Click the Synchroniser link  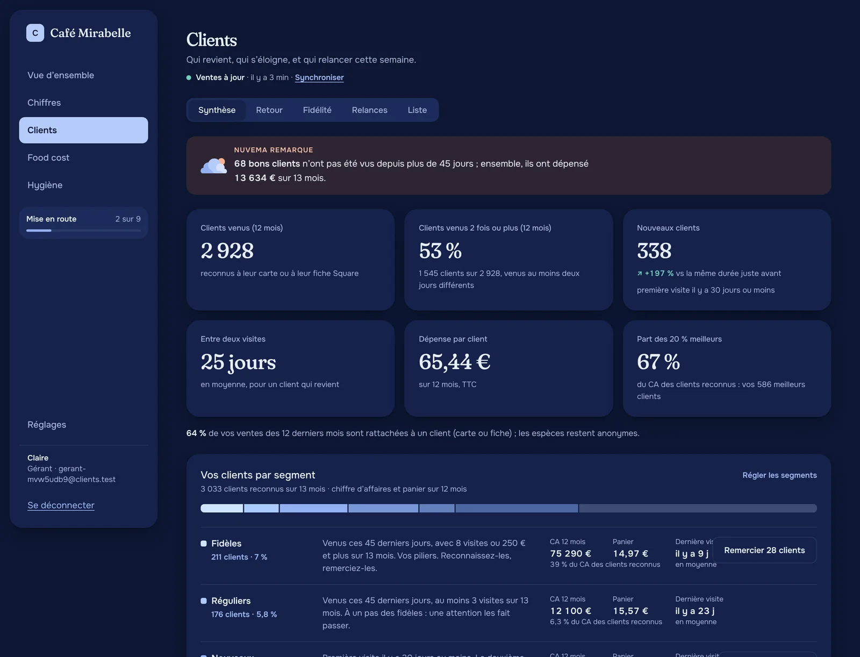click(319, 77)
